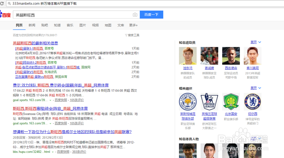This screenshot has height=158, width=284.
Task: Open the 西古德森 name link
Action: point(231,68)
